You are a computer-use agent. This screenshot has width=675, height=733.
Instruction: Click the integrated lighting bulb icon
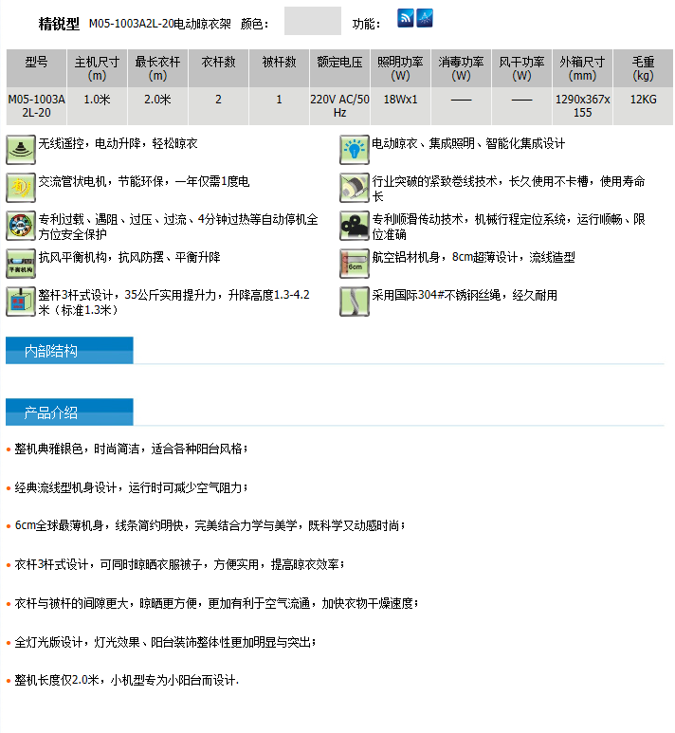point(355,150)
